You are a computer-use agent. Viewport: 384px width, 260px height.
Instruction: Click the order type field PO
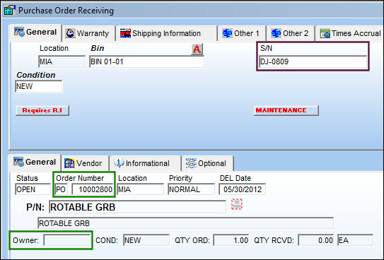point(62,189)
